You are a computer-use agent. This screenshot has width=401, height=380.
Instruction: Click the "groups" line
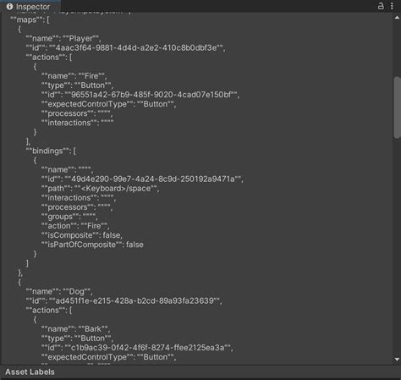[69, 217]
